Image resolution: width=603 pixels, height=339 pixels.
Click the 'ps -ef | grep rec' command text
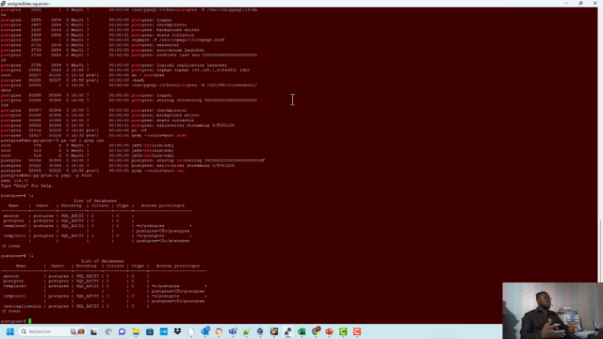(82, 140)
